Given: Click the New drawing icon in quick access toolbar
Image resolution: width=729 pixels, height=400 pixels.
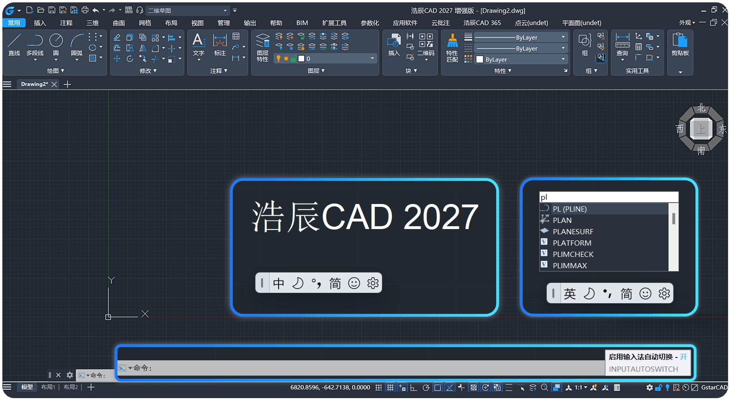Looking at the screenshot, I should (x=29, y=10).
